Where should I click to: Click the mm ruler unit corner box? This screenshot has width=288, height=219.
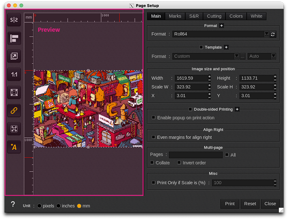pyautogui.click(x=29, y=17)
